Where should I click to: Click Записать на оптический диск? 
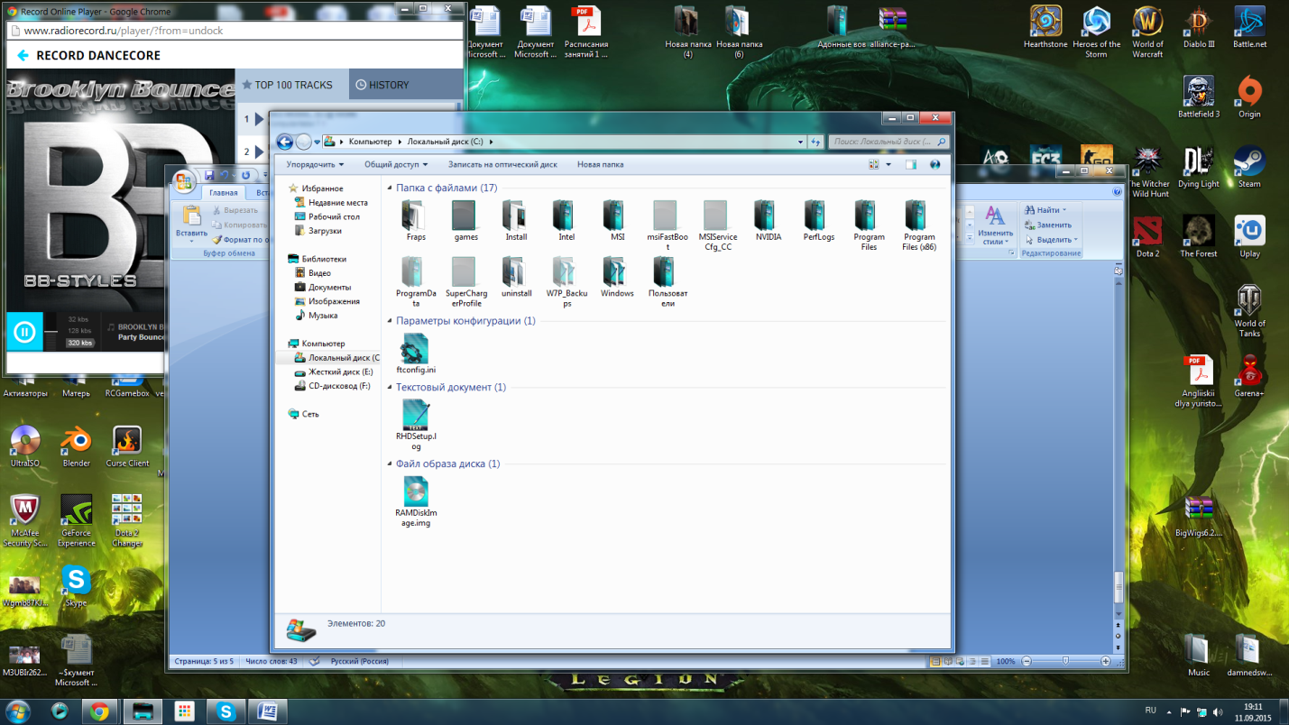(502, 165)
